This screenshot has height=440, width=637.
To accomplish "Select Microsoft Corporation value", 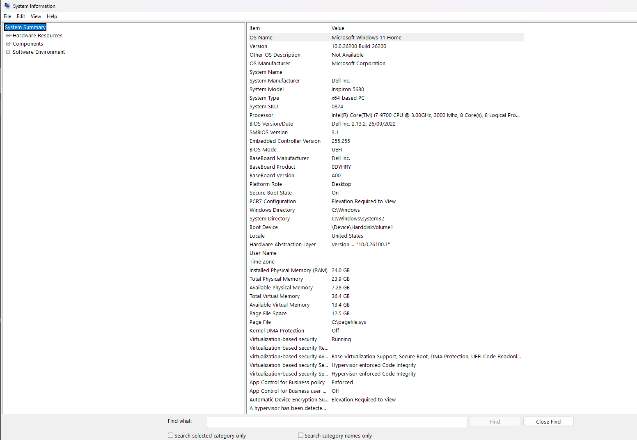I will pos(358,64).
